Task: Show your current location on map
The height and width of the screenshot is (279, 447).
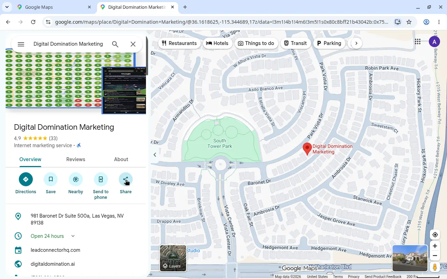Action: tap(435, 235)
